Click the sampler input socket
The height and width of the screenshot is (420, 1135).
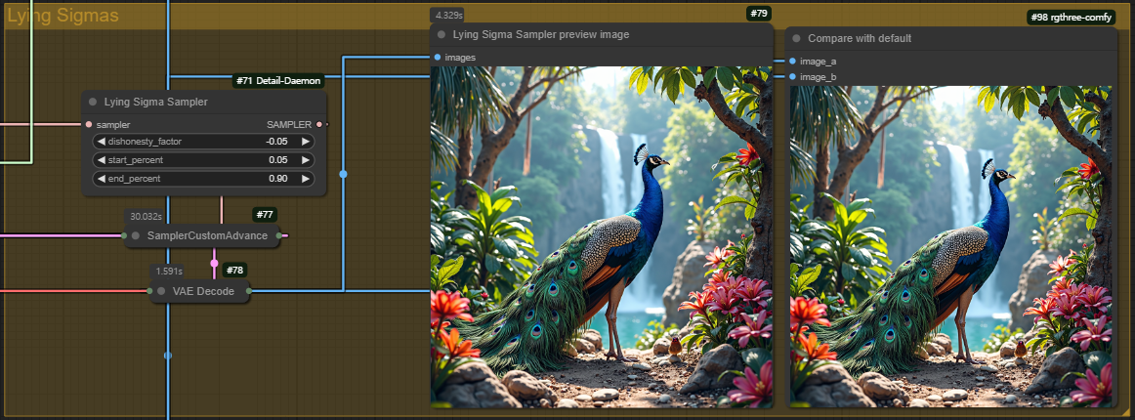(x=89, y=125)
